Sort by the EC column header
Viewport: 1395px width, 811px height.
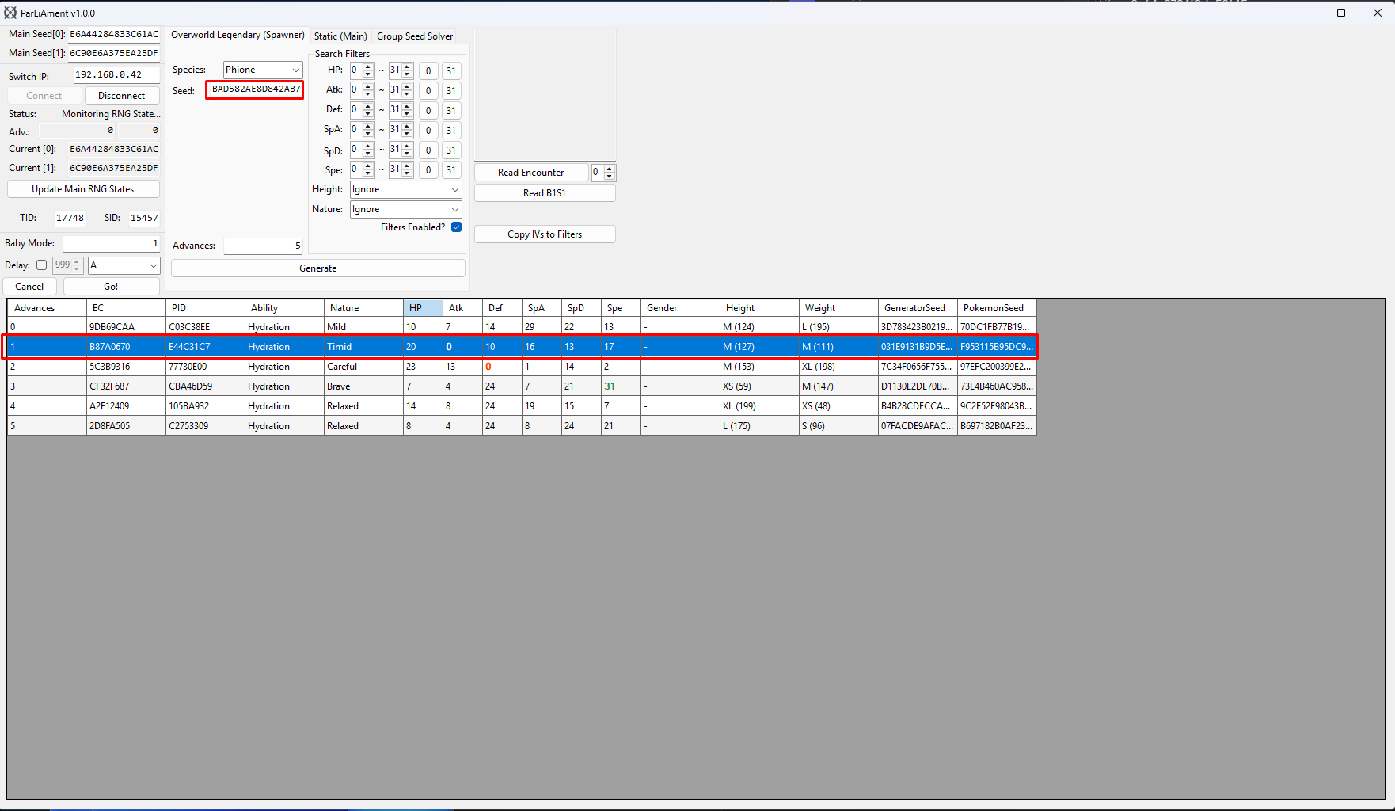point(126,308)
